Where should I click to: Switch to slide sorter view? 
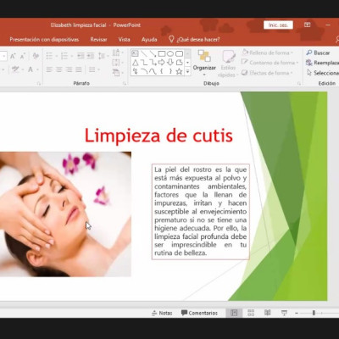(x=251, y=313)
